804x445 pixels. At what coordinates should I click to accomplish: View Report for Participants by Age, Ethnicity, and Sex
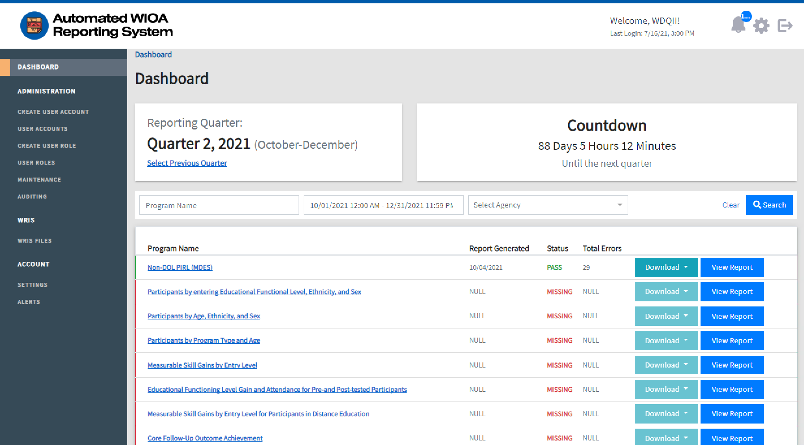click(x=732, y=316)
